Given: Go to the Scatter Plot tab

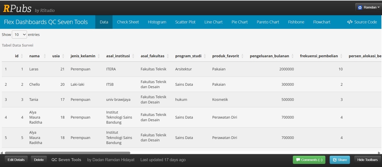Looking at the screenshot, I should click(x=185, y=22).
